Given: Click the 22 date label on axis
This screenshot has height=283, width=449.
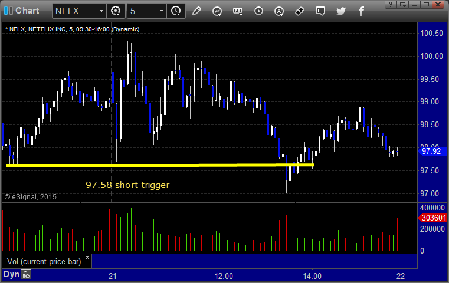Looking at the screenshot, I should (x=401, y=276).
